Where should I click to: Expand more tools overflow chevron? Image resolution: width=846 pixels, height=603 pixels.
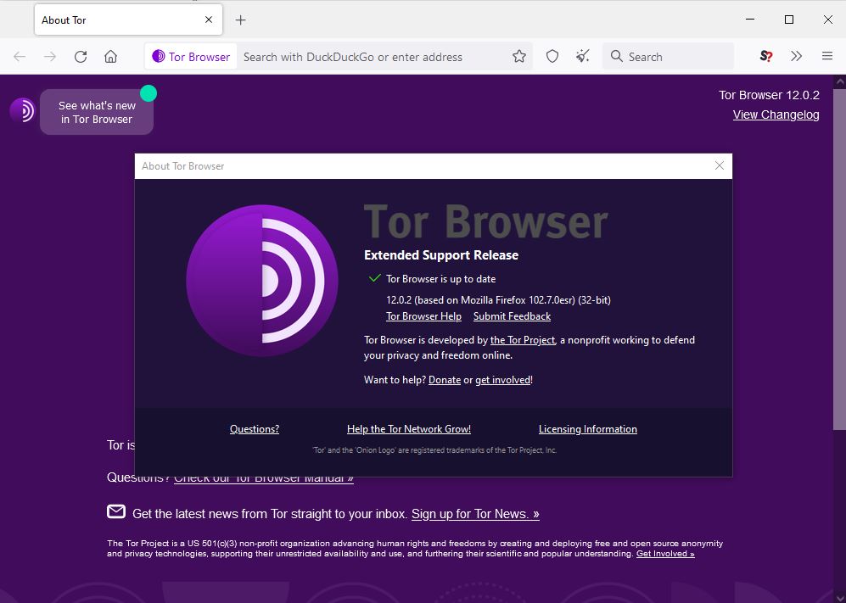coord(797,56)
